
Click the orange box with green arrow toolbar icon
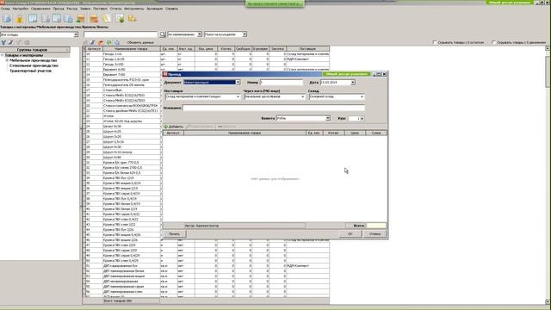[x=81, y=18]
